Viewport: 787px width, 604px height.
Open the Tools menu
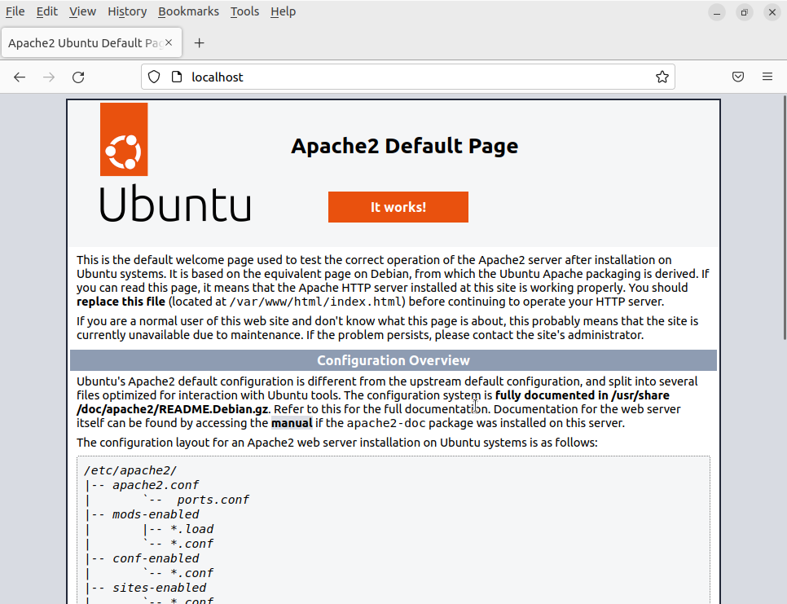click(245, 11)
